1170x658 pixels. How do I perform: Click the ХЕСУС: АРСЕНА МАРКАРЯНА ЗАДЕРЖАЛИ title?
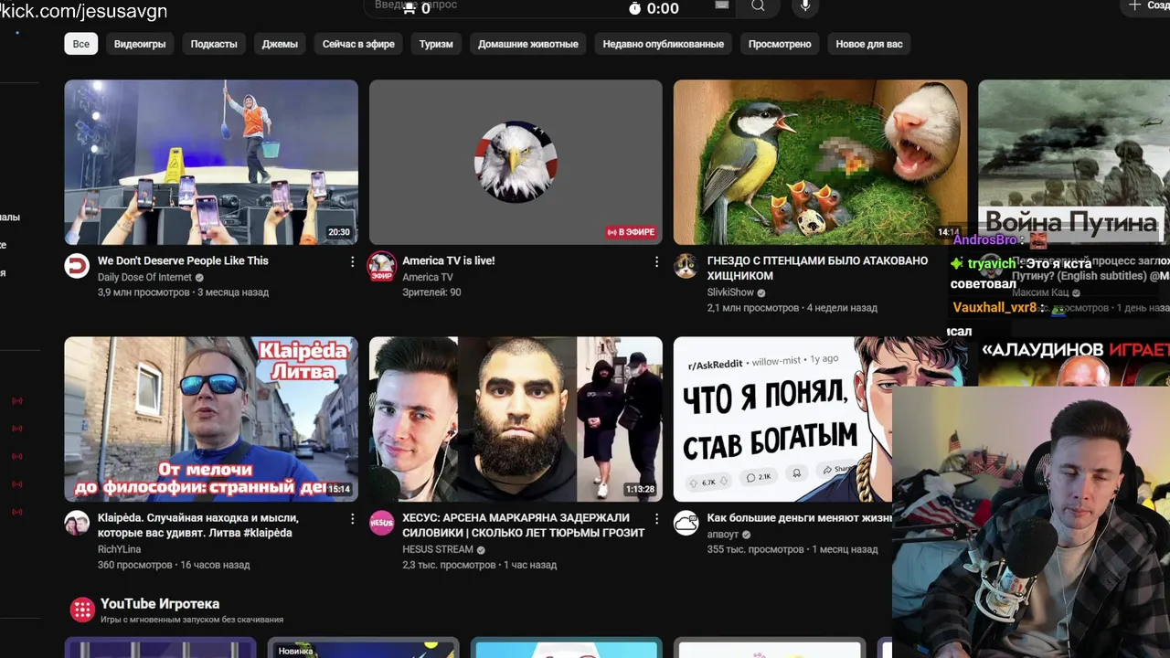524,525
